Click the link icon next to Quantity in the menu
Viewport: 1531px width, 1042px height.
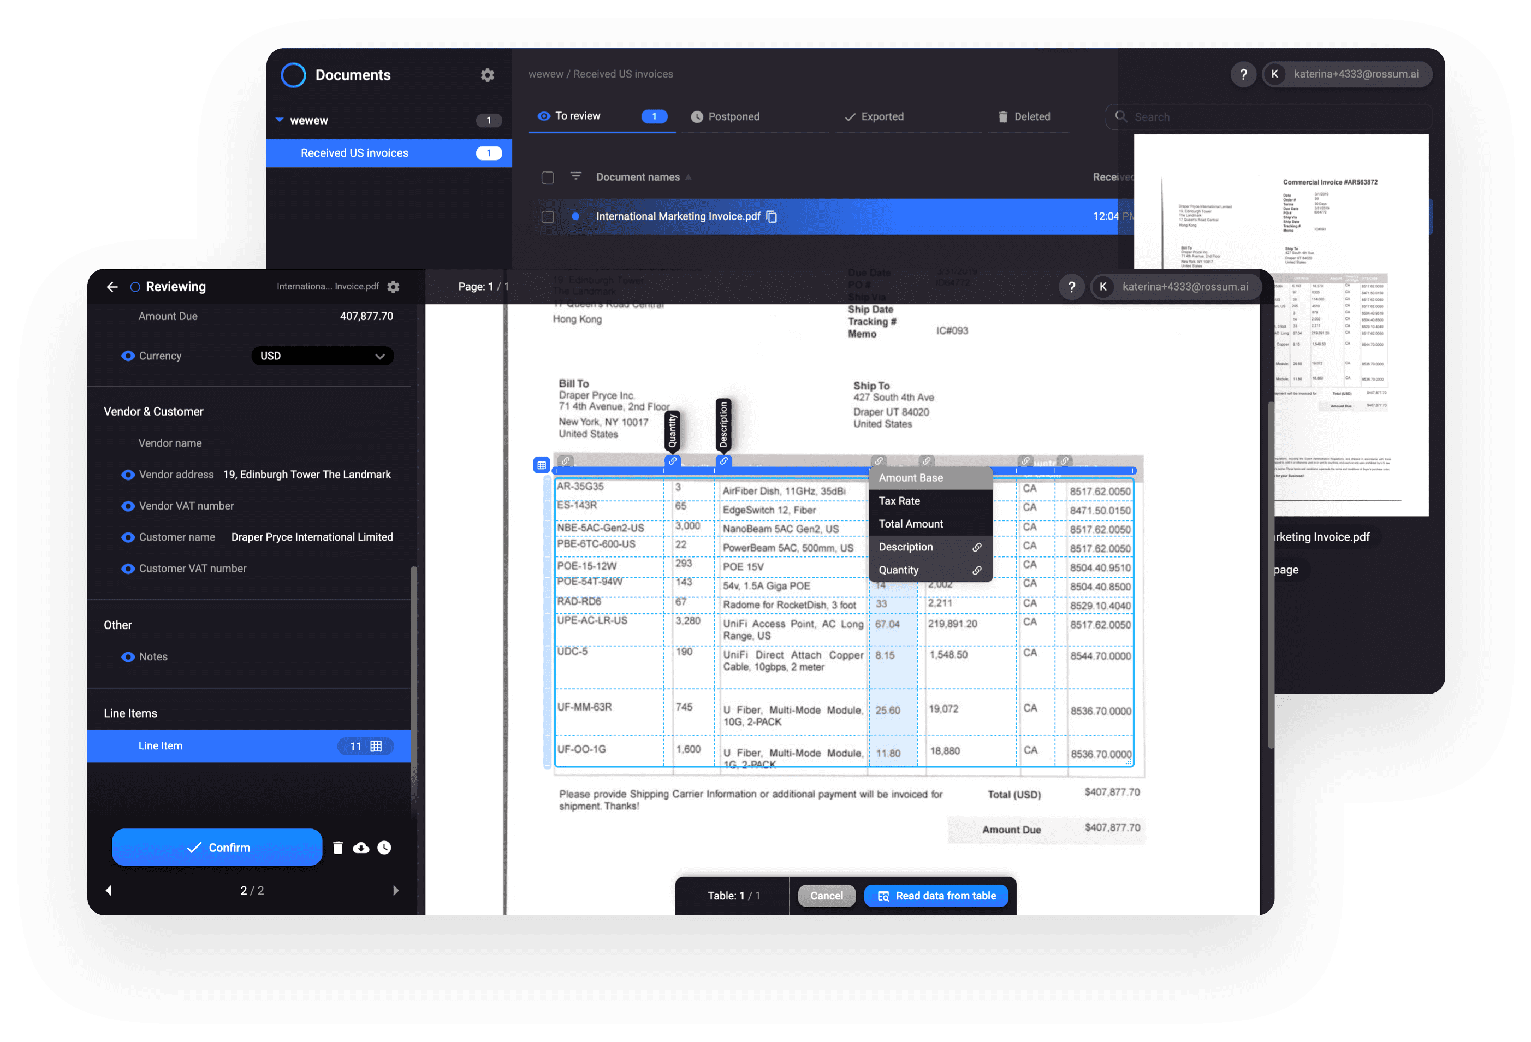tap(977, 570)
